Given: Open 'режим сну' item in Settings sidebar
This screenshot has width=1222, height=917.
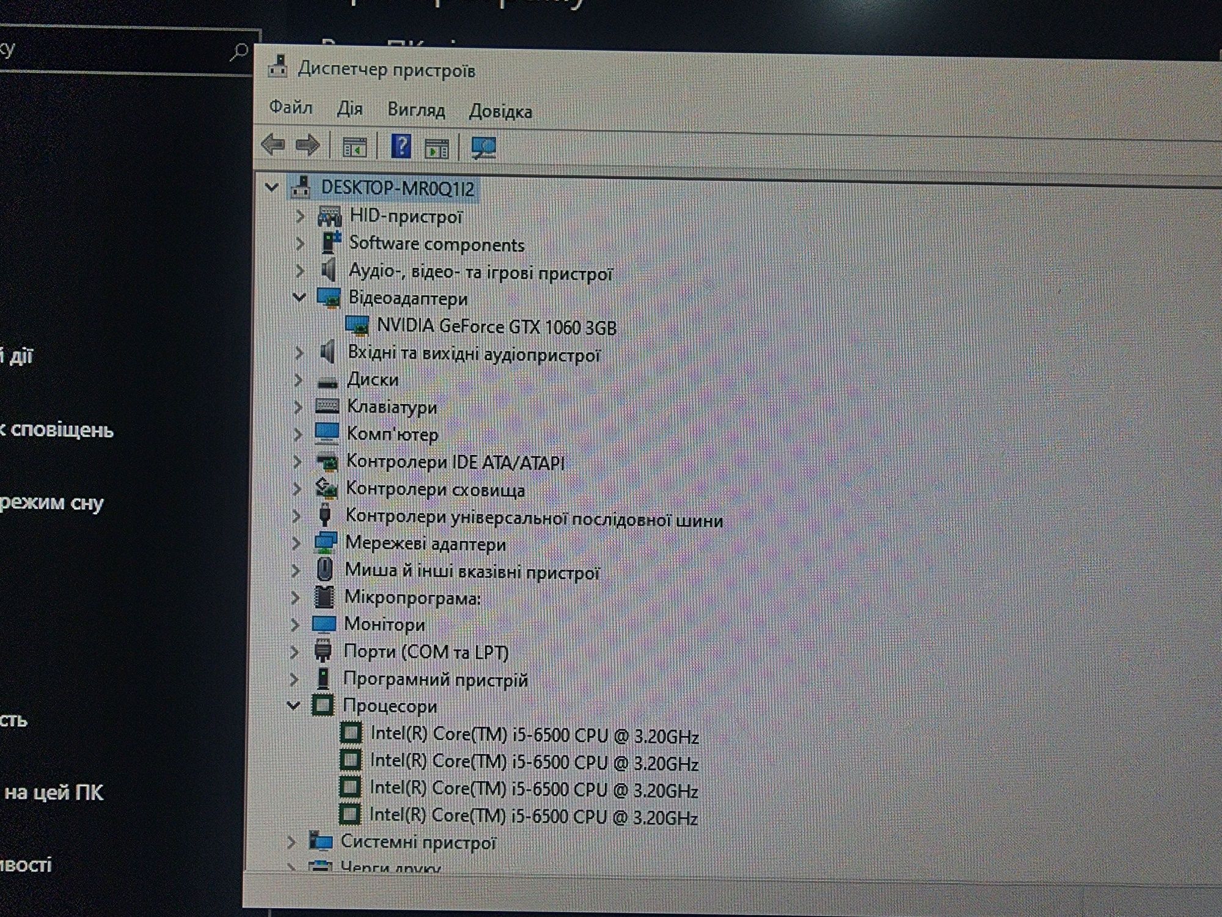Looking at the screenshot, I should [x=52, y=503].
